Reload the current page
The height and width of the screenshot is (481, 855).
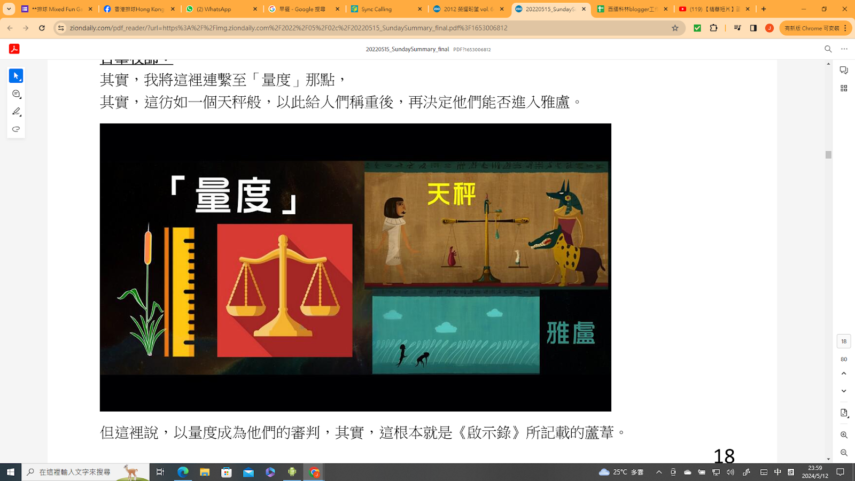[x=42, y=28]
